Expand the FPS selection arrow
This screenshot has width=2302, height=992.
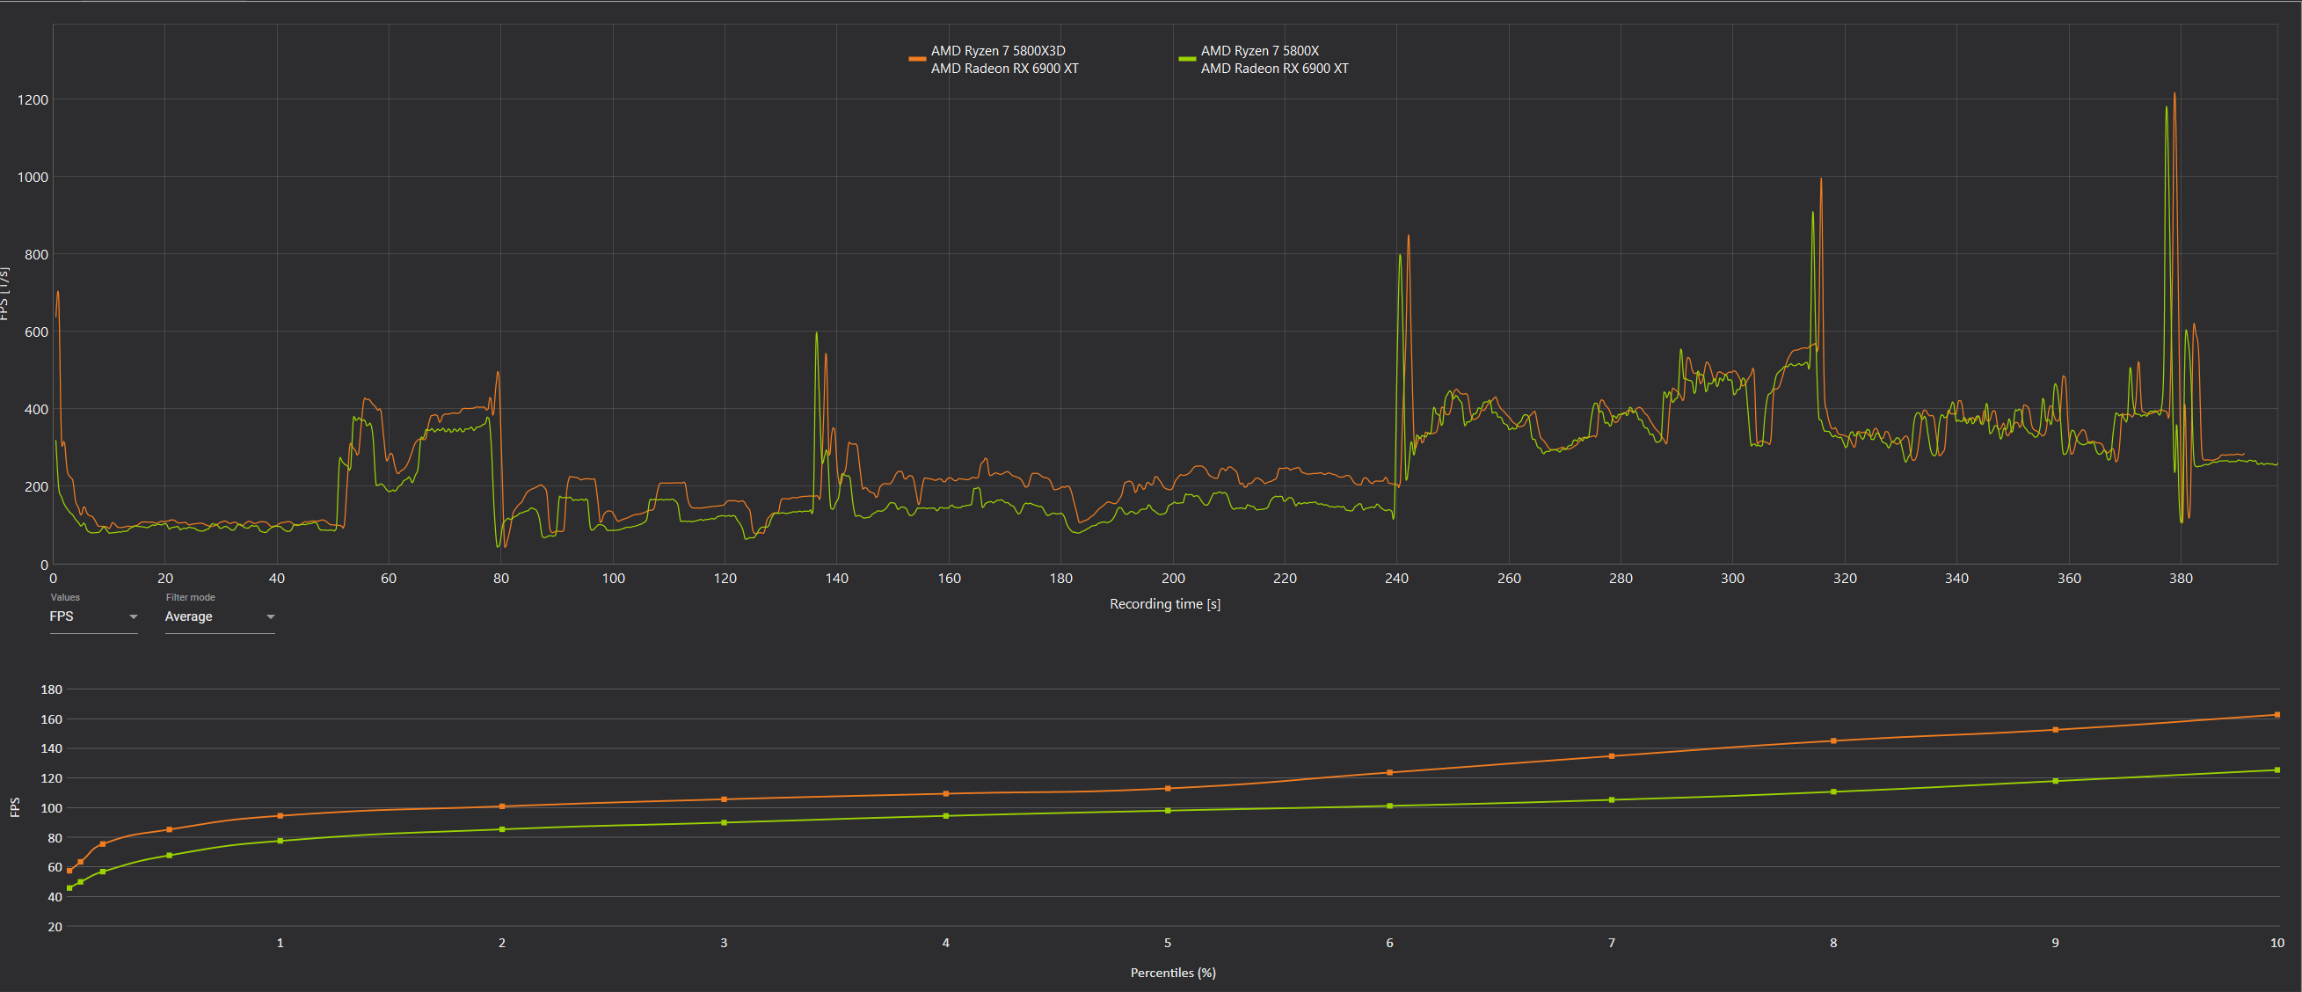coord(133,616)
